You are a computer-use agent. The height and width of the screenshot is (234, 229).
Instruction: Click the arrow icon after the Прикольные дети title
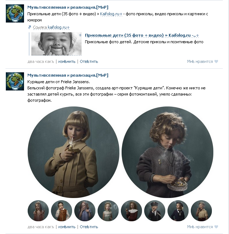point(197,36)
